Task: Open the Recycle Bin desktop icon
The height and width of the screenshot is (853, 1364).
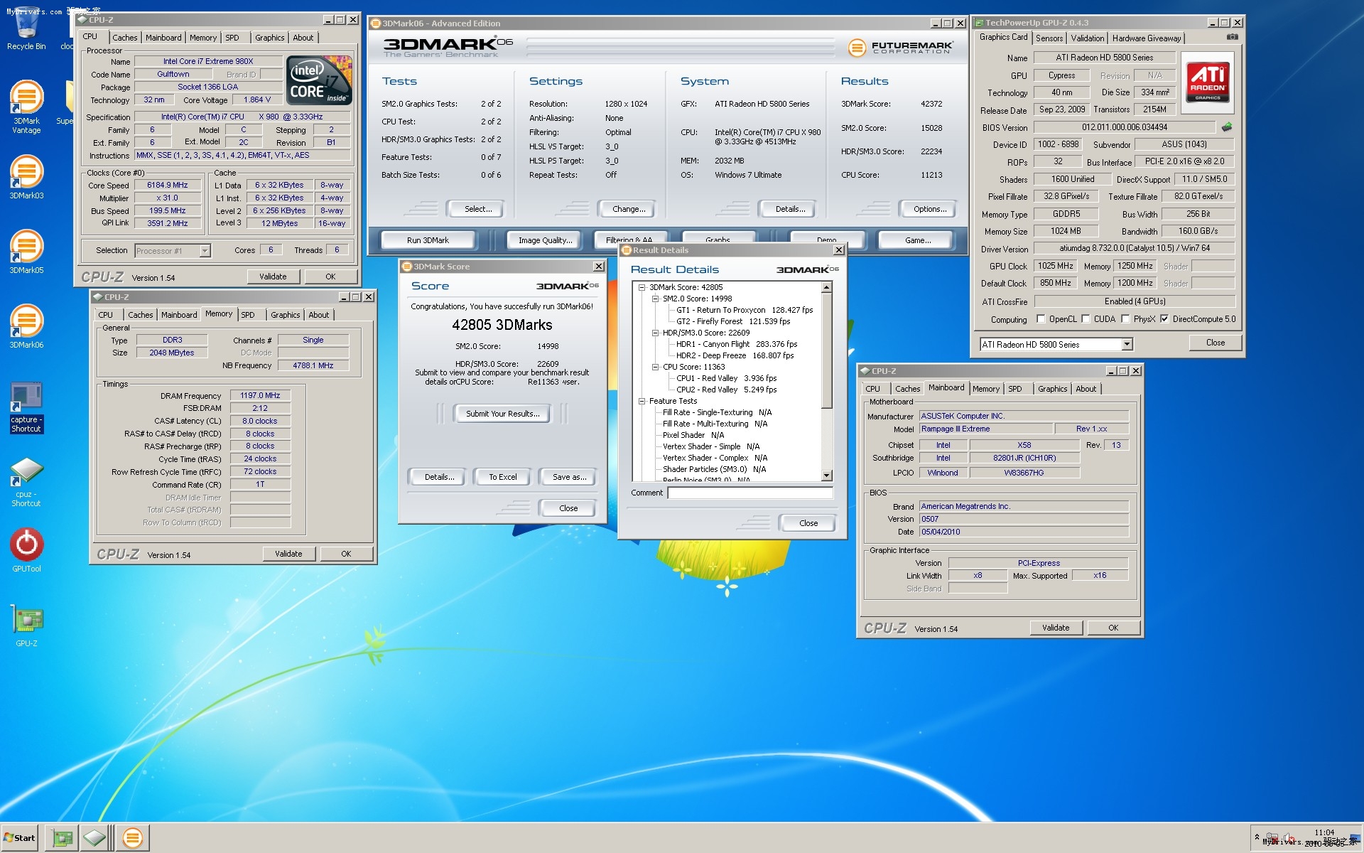Action: click(x=26, y=28)
